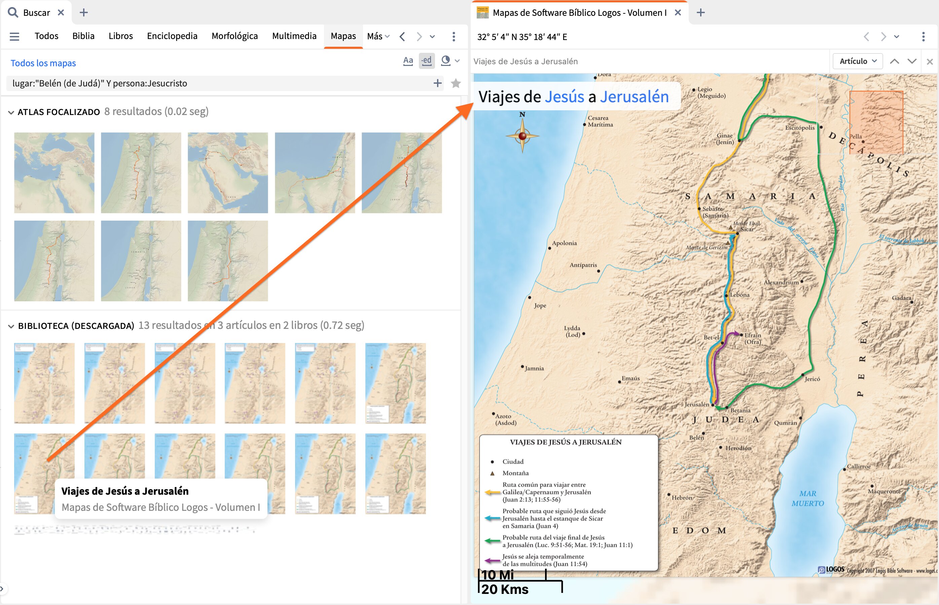Open search history dropdown chevron

tap(432, 37)
